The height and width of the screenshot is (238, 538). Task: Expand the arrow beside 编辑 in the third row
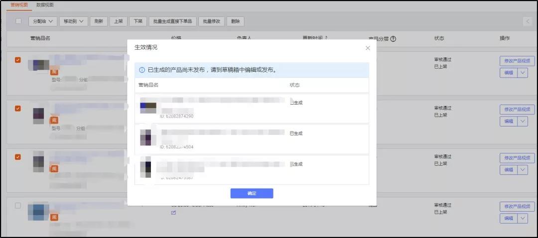coord(523,169)
